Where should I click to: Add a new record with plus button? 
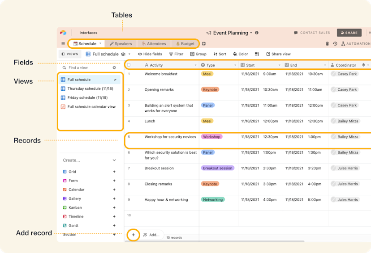point(133,235)
